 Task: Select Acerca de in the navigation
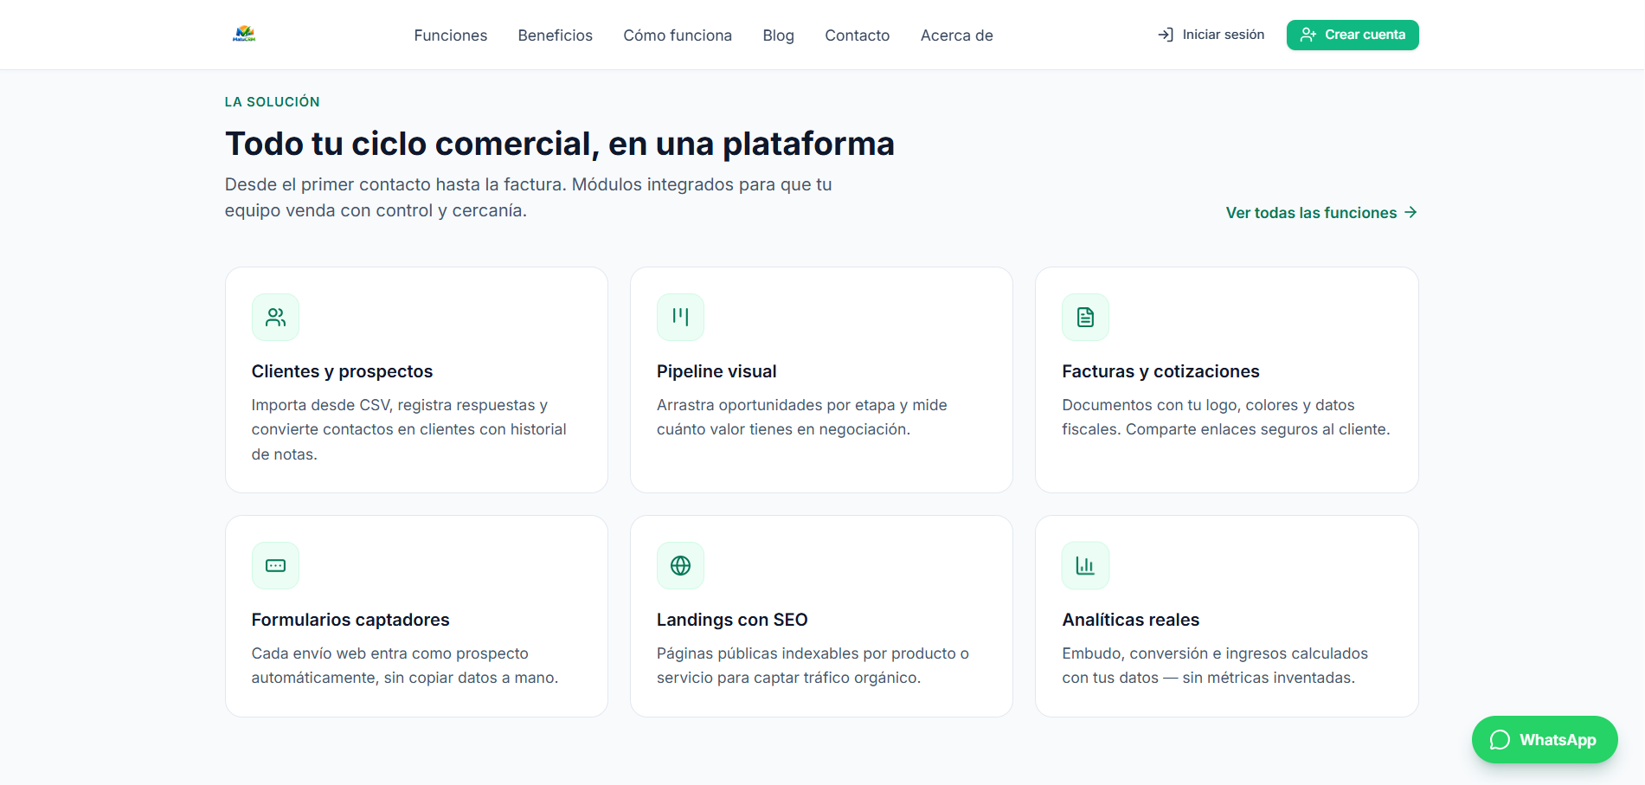(956, 35)
